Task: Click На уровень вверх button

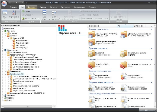Action: [31, 18]
